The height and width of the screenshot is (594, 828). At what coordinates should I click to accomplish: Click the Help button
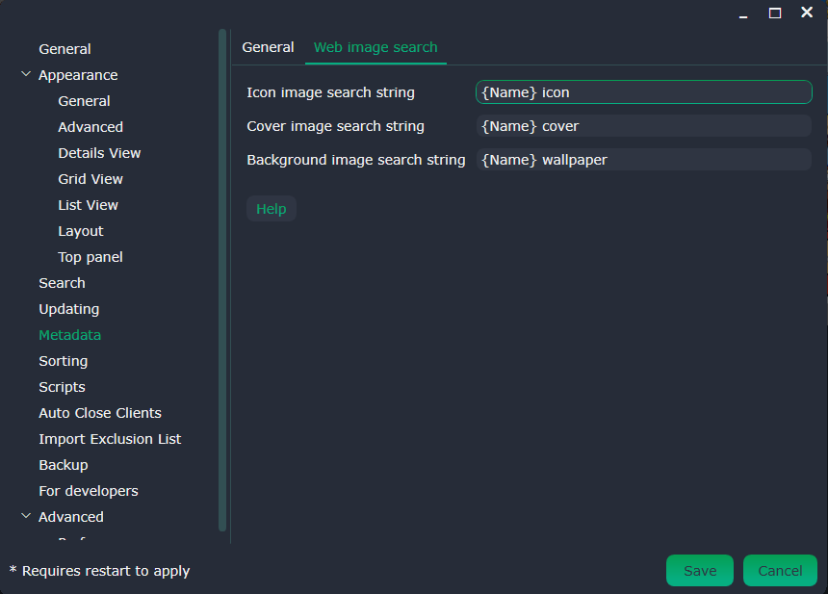tap(271, 208)
